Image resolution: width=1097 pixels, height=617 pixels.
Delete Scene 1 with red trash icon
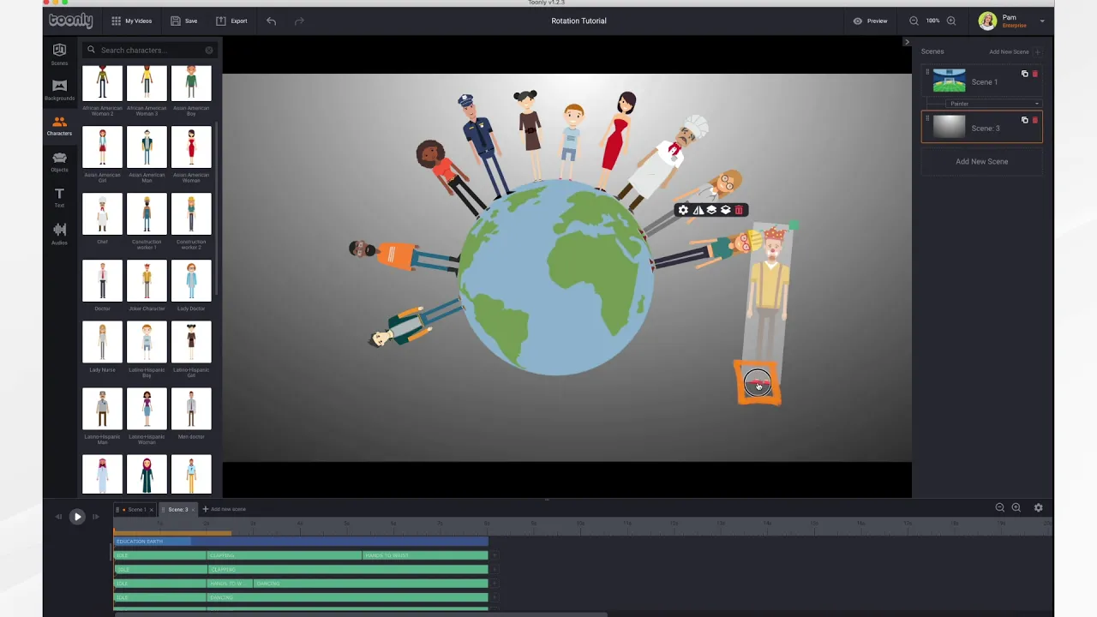point(1034,74)
